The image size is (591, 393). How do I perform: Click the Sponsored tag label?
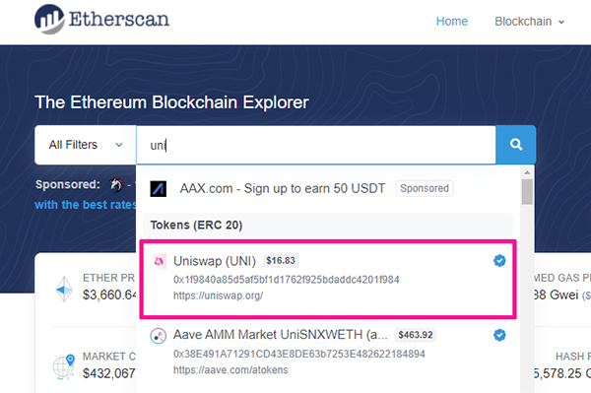pos(425,188)
